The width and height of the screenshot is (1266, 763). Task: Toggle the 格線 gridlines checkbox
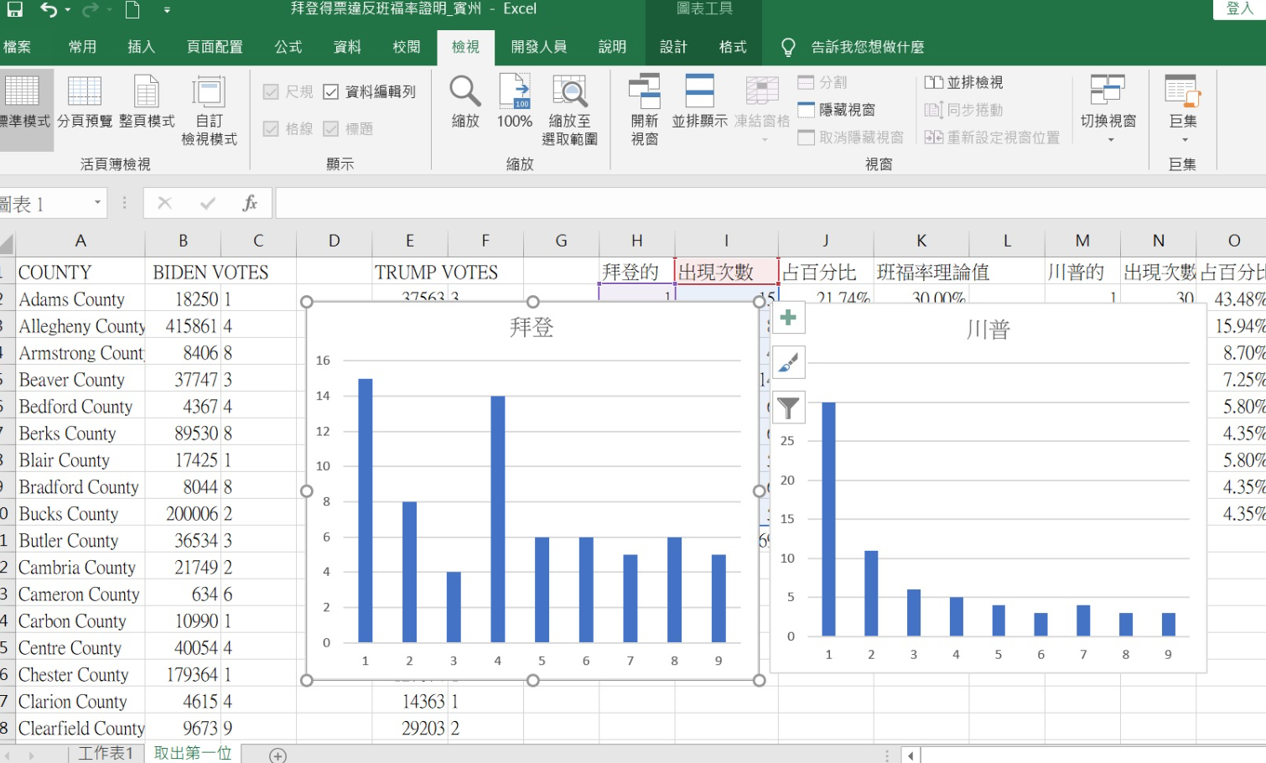pos(271,129)
